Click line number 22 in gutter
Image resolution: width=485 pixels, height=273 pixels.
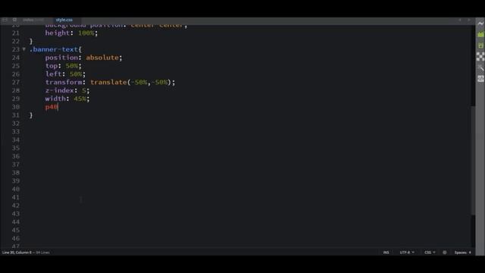click(x=15, y=41)
